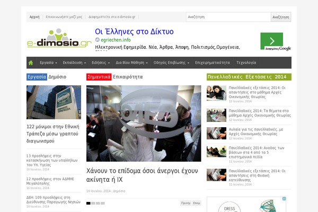Expand the Εργασία menu dropdown
Image resolution: width=318 pixels, height=212 pixels.
click(x=48, y=63)
